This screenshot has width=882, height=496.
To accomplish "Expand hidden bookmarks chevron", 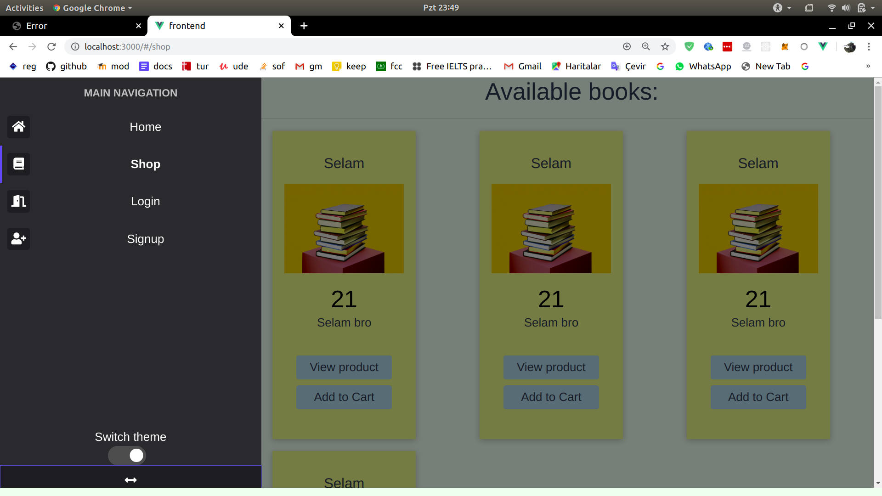I will pyautogui.click(x=868, y=66).
